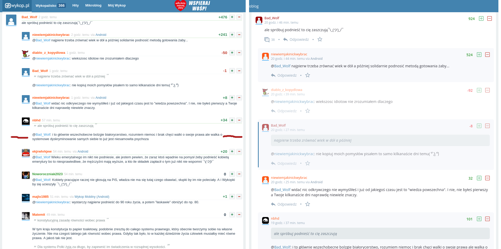Viewport: 501px width, 249px height.
Task: Downvote niewiemjakinickwybrac's +8 comment
Action: [239, 98]
